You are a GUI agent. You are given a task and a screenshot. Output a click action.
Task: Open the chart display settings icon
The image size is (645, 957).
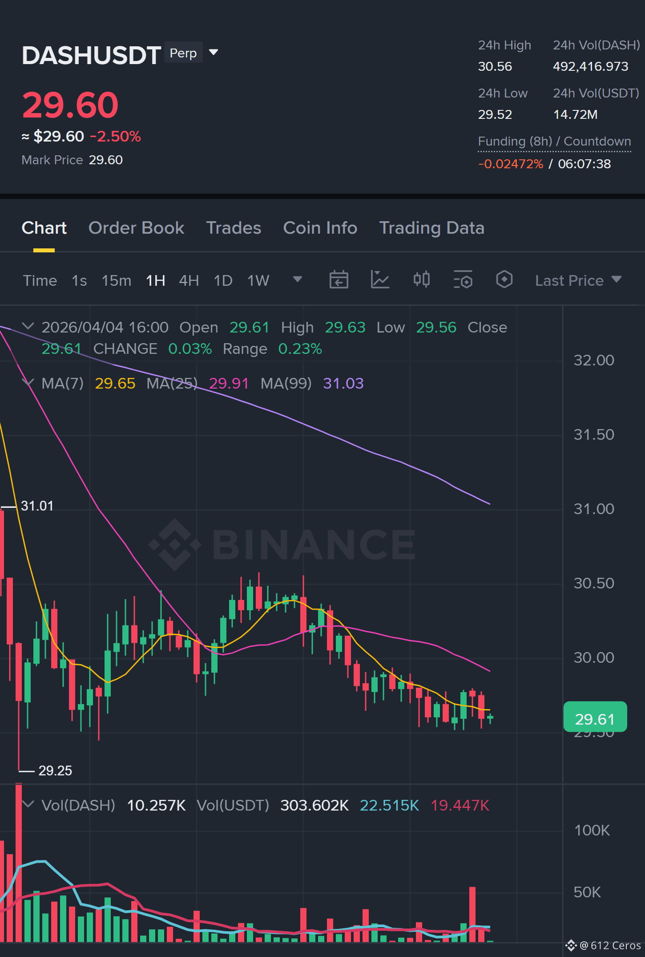[463, 280]
